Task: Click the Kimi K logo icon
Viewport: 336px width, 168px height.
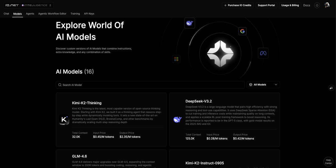Action: pos(64,120)
